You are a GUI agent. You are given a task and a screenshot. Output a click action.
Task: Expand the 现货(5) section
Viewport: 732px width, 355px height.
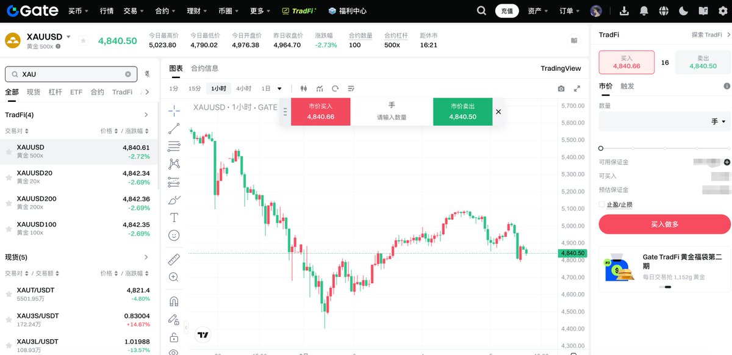tap(146, 257)
